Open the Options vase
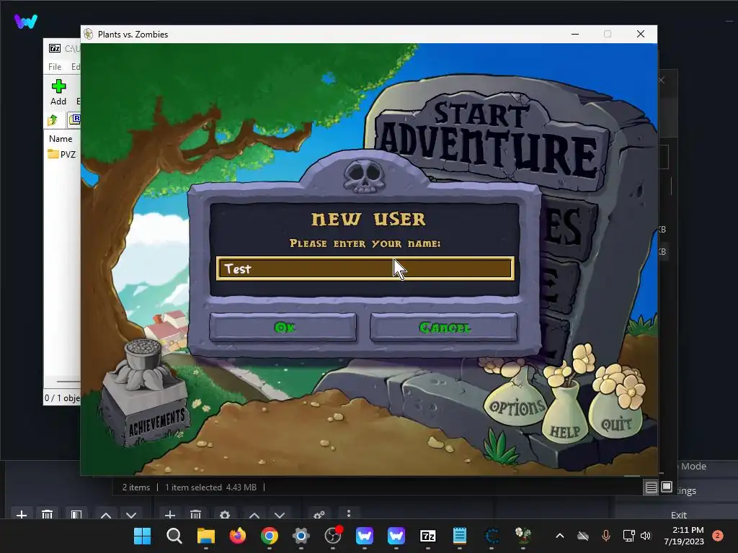Viewport: 738px width, 553px height. tap(516, 405)
